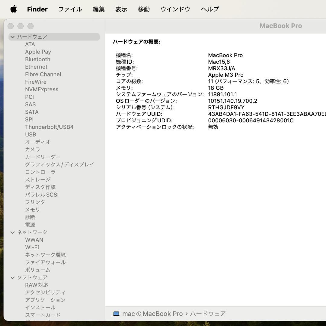Collapse the ハードウェア section
The width and height of the screenshot is (326, 326).
tap(12, 37)
